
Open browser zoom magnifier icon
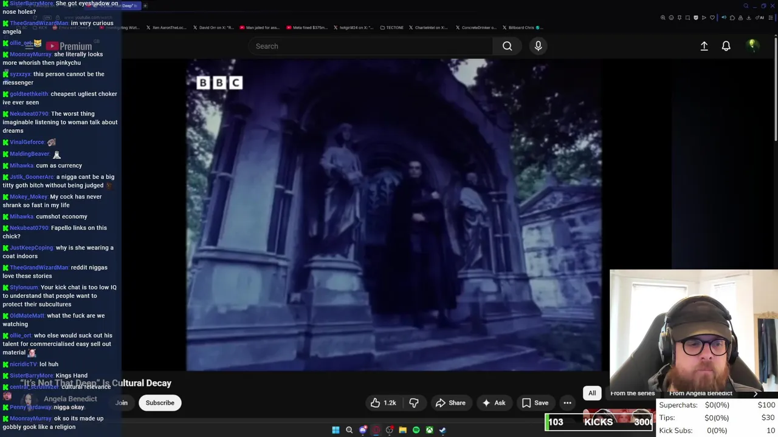663,18
